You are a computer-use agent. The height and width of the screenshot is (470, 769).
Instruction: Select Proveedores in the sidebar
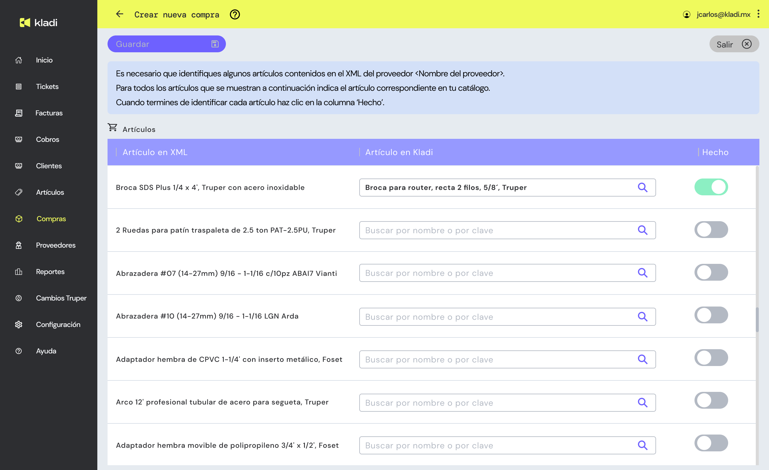click(56, 245)
